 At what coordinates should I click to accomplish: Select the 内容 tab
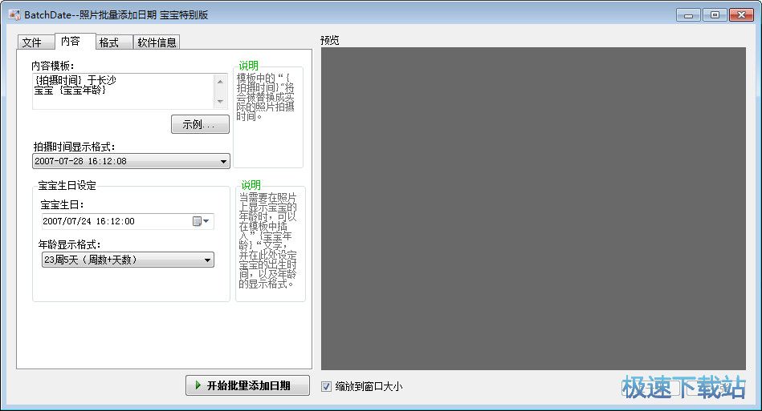pos(71,42)
